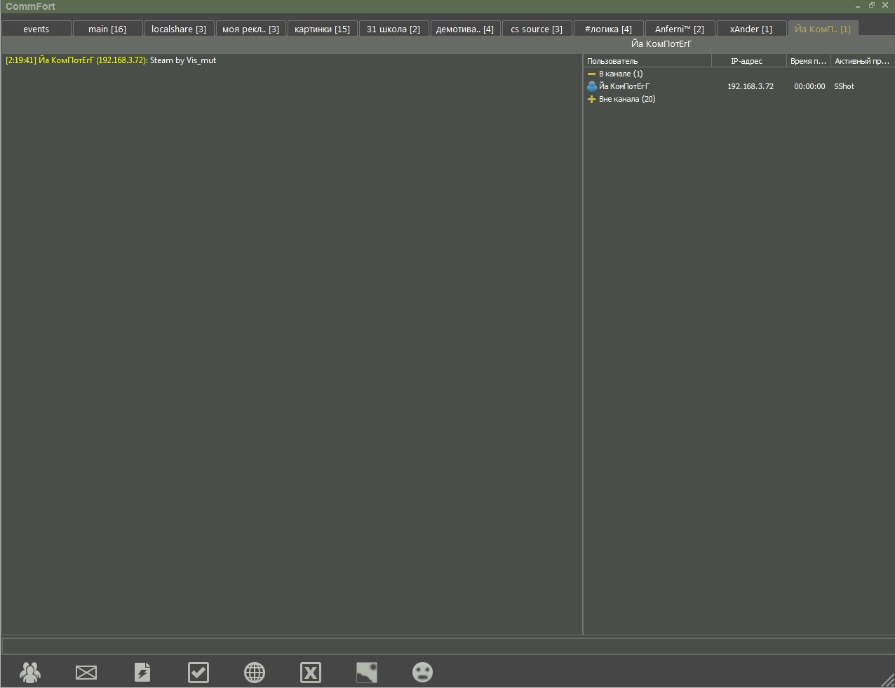Click the message input field
Image resolution: width=895 pixels, height=688 pixels.
point(447,646)
